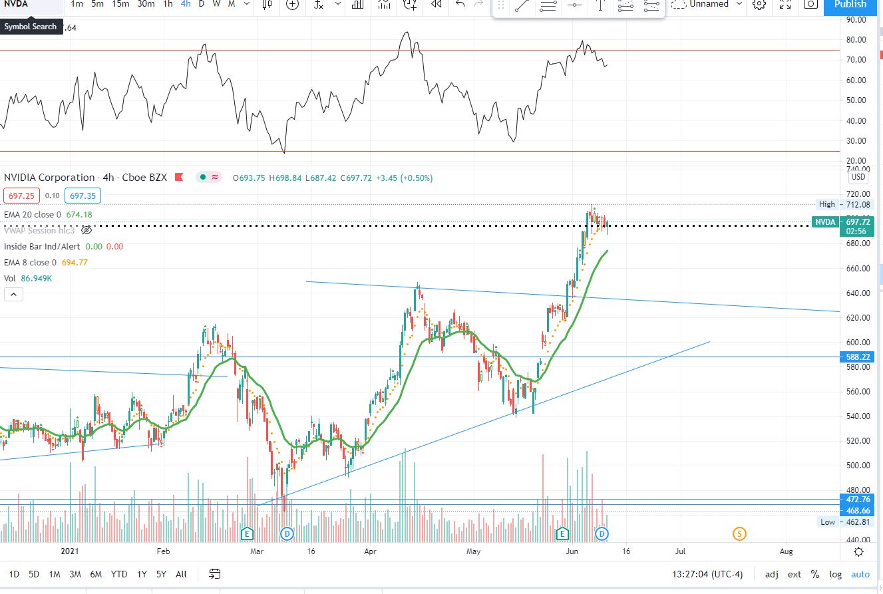Open chart settings gear in top toolbar

tap(759, 4)
